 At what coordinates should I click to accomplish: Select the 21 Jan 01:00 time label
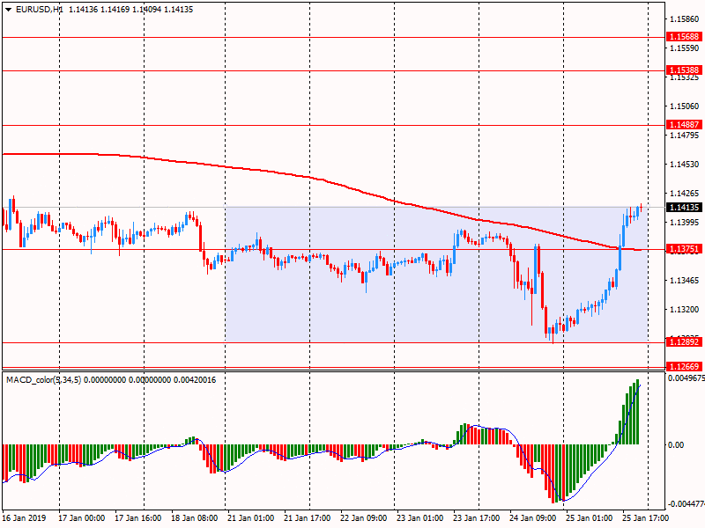251,517
